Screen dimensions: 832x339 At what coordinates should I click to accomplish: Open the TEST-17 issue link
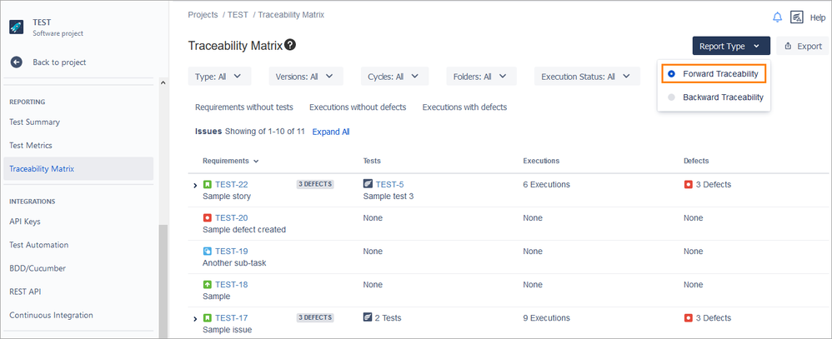pos(232,318)
